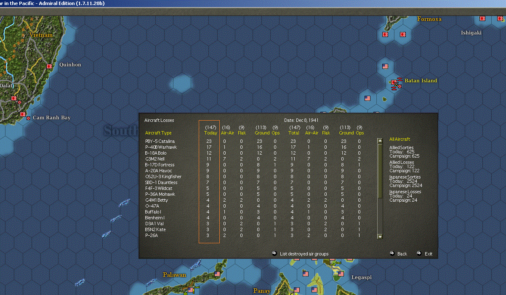Click the Batan Island map label
Screen dimensions: 506x295
click(x=421, y=80)
